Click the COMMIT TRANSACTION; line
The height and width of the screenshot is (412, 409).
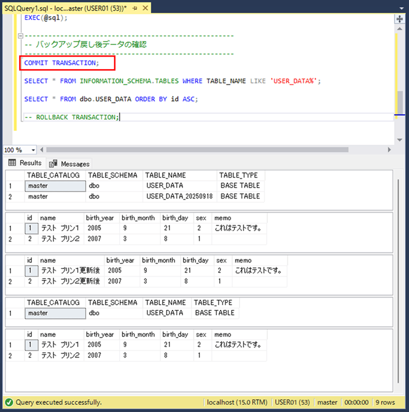[x=62, y=63]
